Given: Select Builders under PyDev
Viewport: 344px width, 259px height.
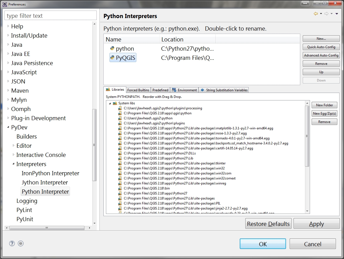Looking at the screenshot, I should [x=26, y=137].
